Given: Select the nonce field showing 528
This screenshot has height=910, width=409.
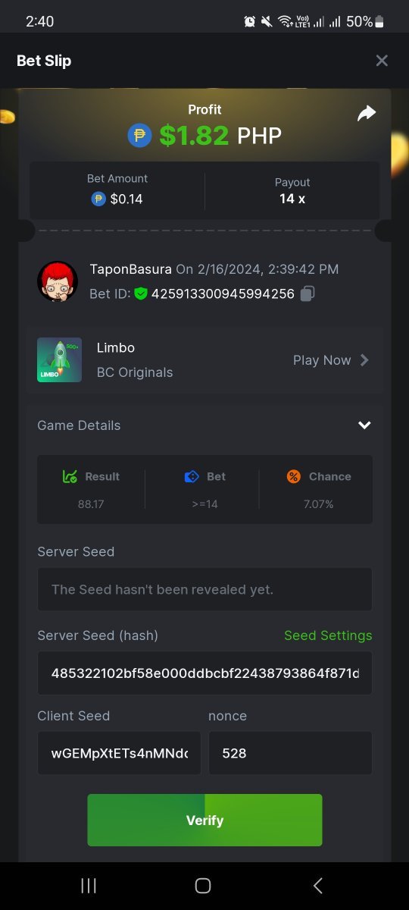Looking at the screenshot, I should (x=290, y=753).
